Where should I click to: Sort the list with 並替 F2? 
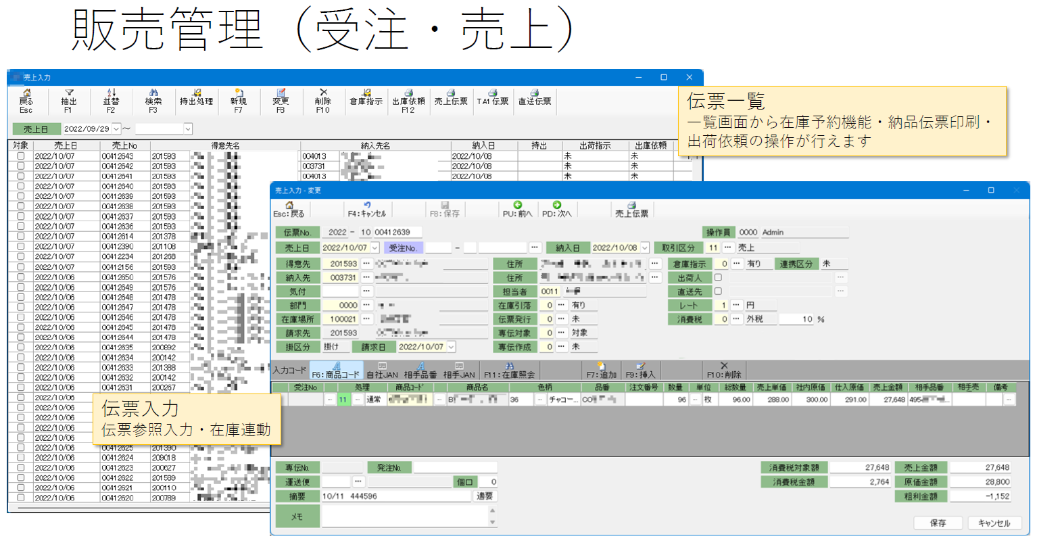(x=111, y=100)
